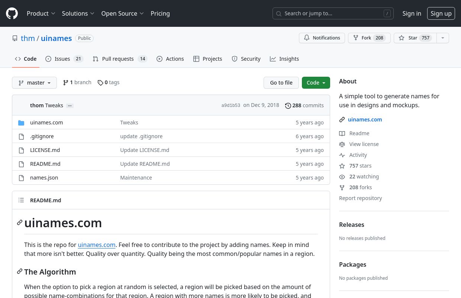Open the Actions tab
461x298 pixels.
pos(170,59)
